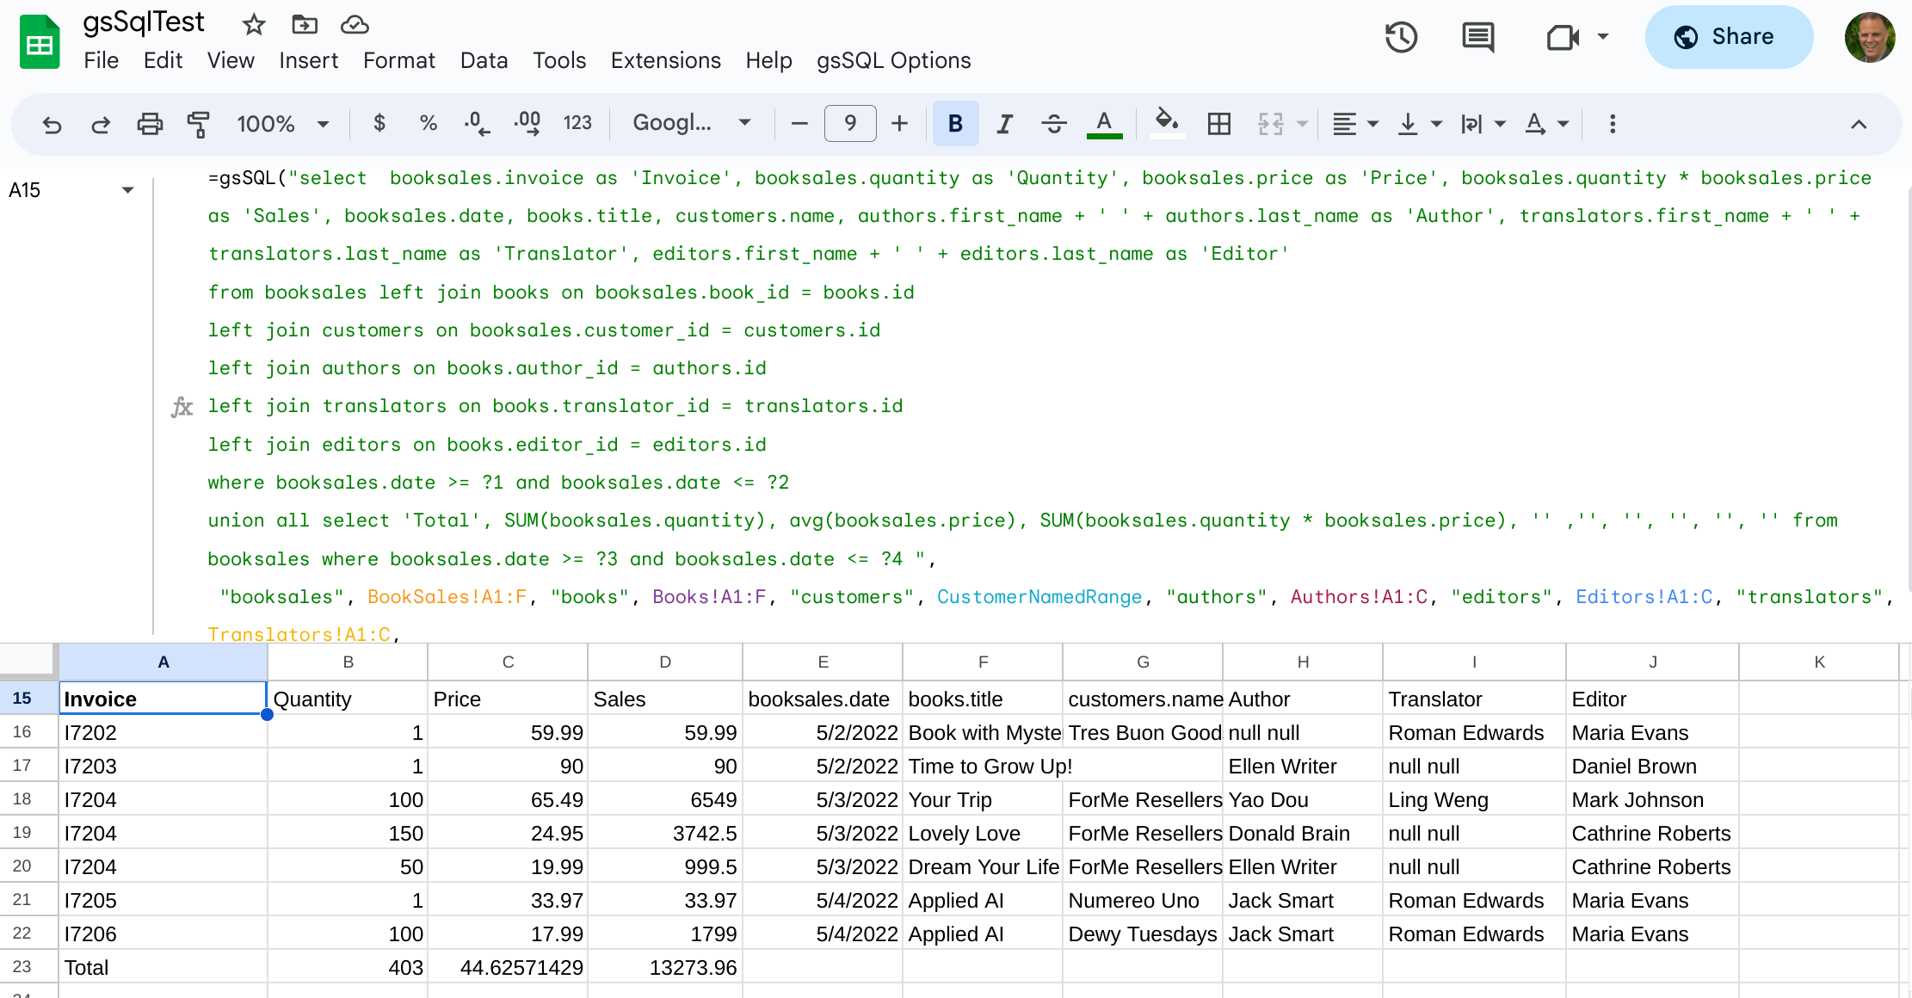Viewport: 1912px width, 998px height.
Task: Toggle strikethrough formatting
Action: click(x=1053, y=124)
